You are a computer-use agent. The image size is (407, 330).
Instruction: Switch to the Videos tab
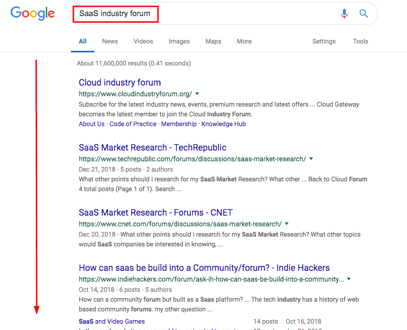[x=143, y=41]
